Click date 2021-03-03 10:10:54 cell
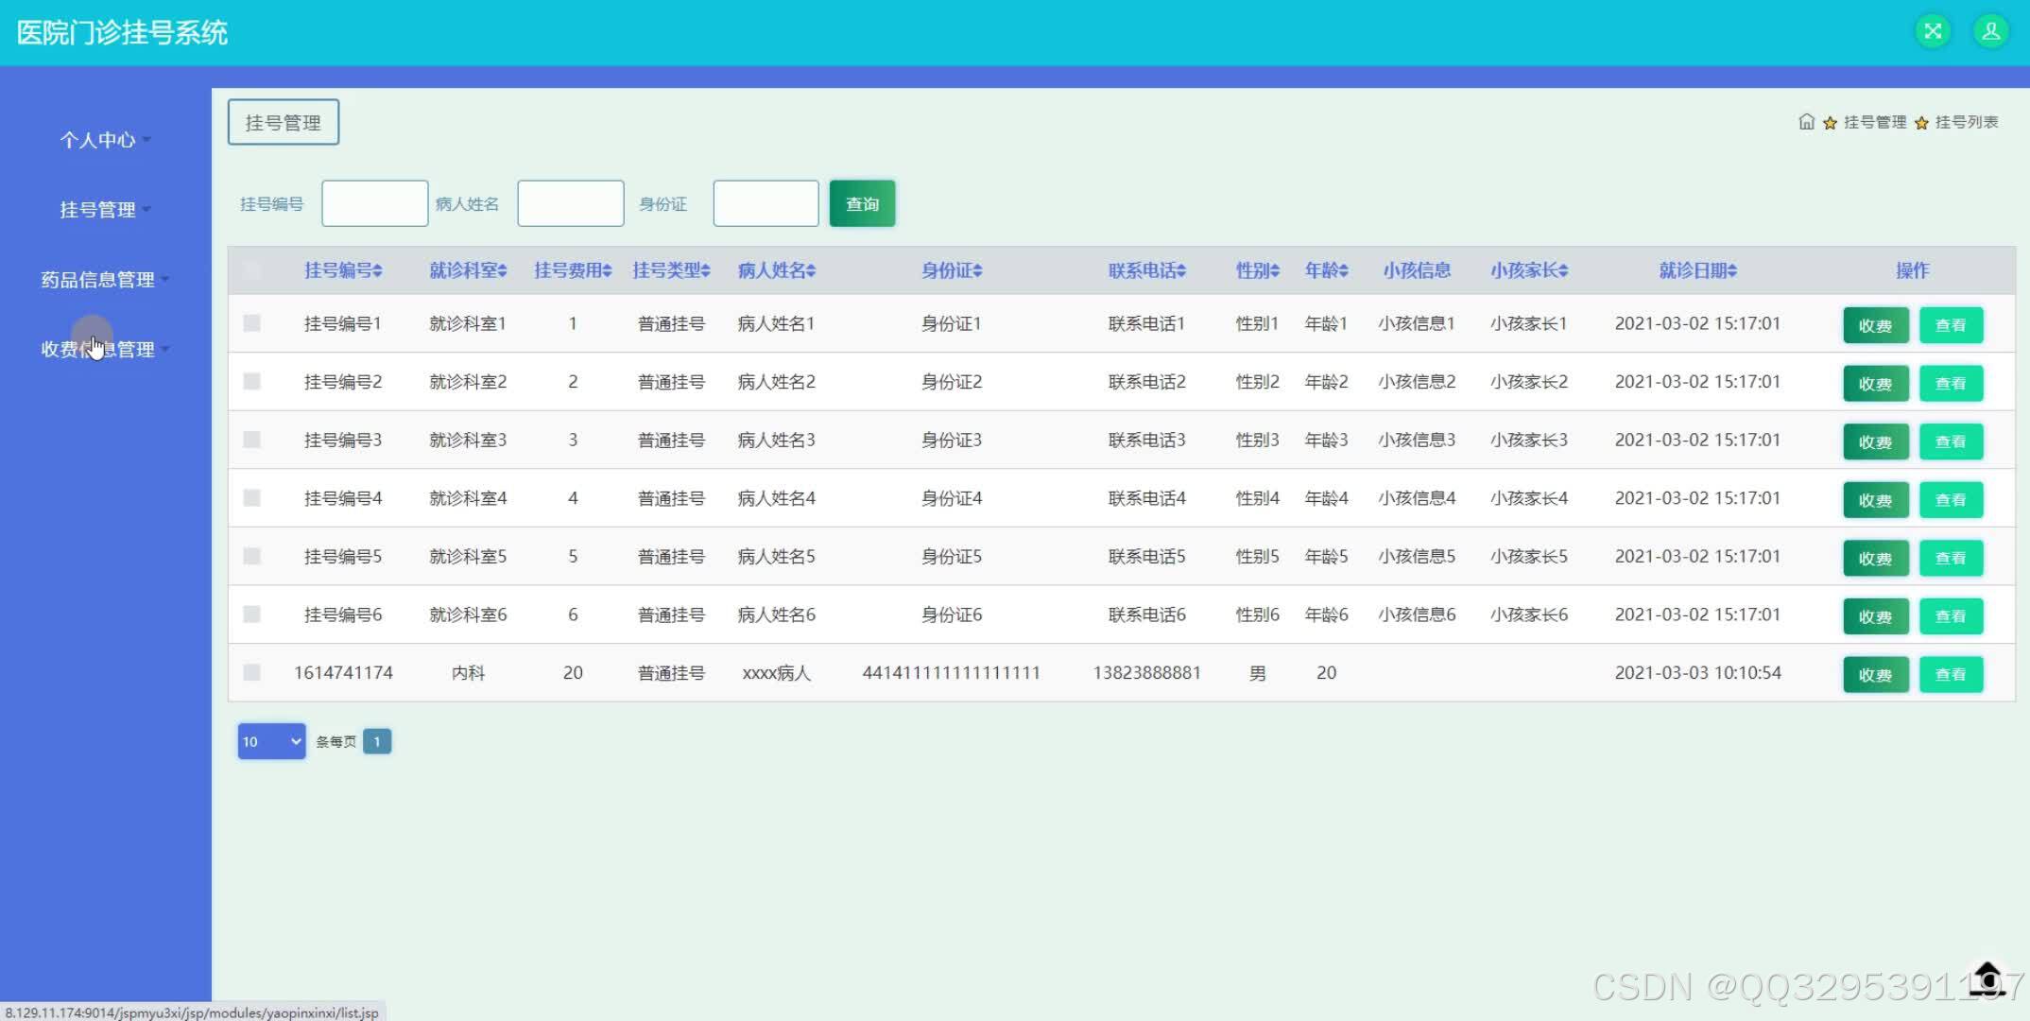 (x=1697, y=673)
